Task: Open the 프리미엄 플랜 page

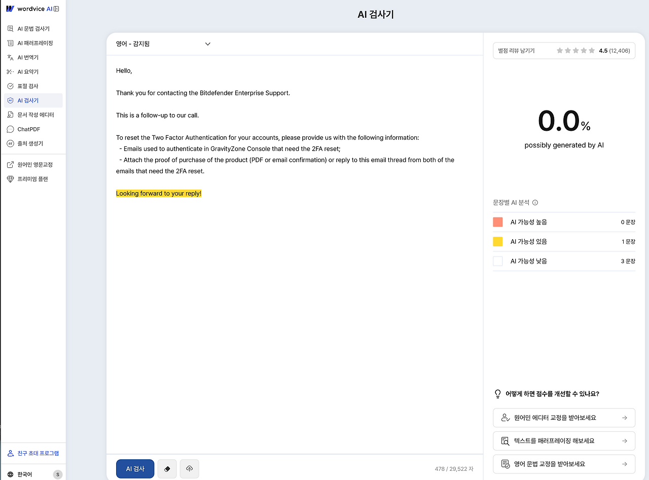Action: click(x=33, y=179)
